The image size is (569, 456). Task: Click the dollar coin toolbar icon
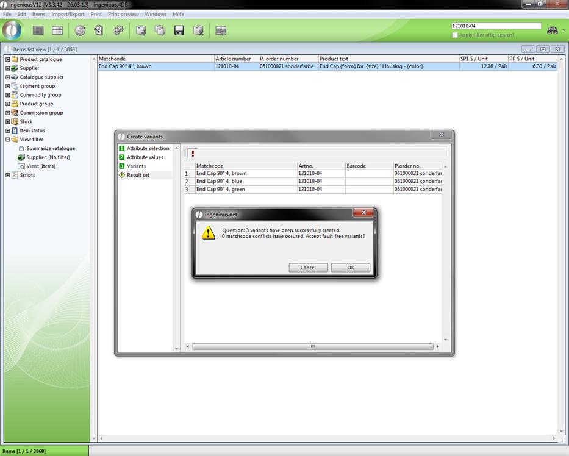pyautogui.click(x=80, y=30)
